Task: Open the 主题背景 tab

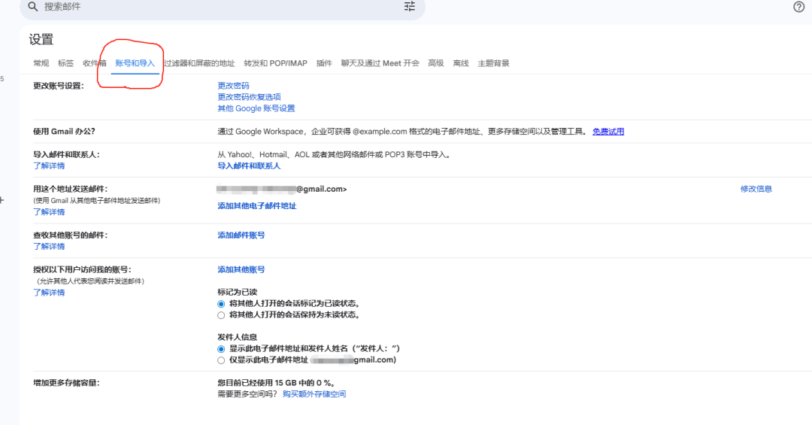Action: coord(493,63)
